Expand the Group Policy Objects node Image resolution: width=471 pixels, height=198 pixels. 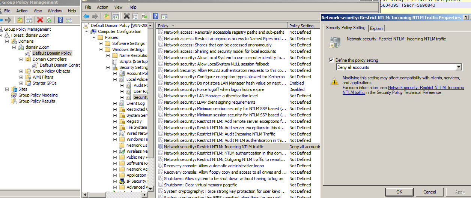(x=21, y=71)
